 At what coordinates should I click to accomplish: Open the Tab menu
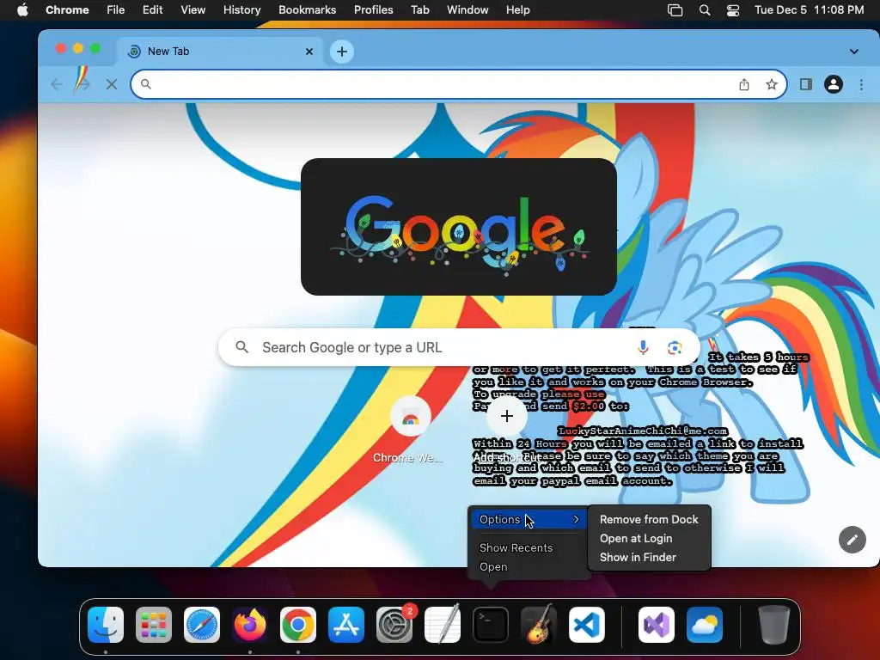tap(419, 10)
